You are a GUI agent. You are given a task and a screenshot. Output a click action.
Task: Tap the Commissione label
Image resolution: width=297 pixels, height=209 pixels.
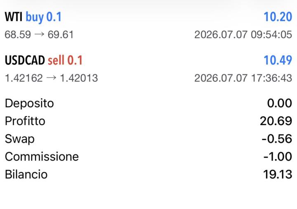click(42, 157)
